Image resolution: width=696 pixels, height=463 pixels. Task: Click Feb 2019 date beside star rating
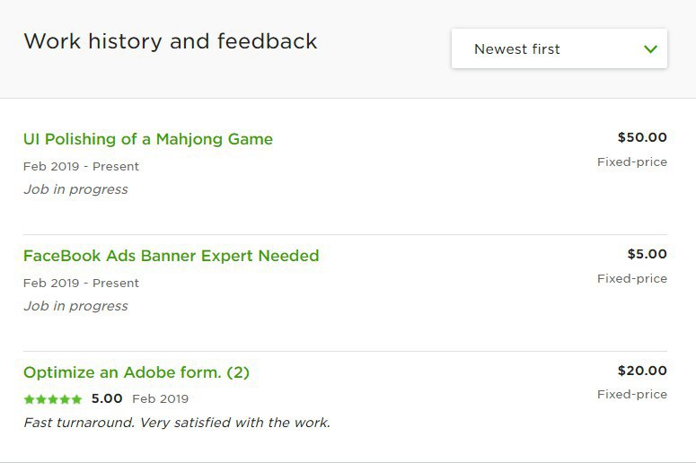click(160, 399)
